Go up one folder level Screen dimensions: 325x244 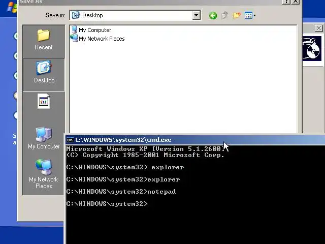pyautogui.click(x=224, y=15)
